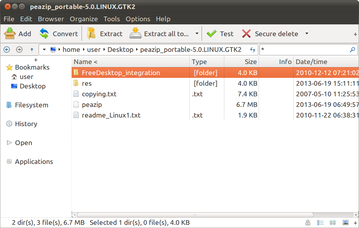Click the plus at the toolbar's right end
359x228 pixels.
point(355,34)
